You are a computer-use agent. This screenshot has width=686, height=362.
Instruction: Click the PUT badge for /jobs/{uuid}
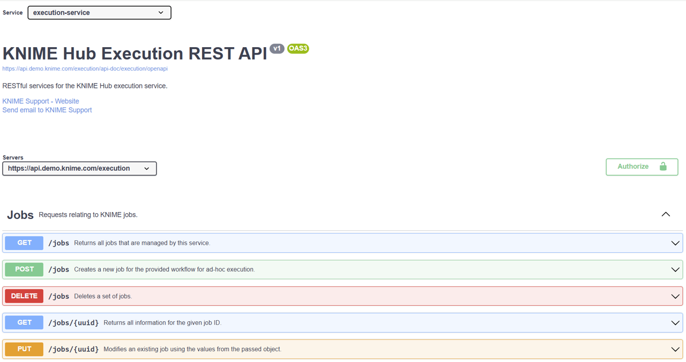click(24, 349)
